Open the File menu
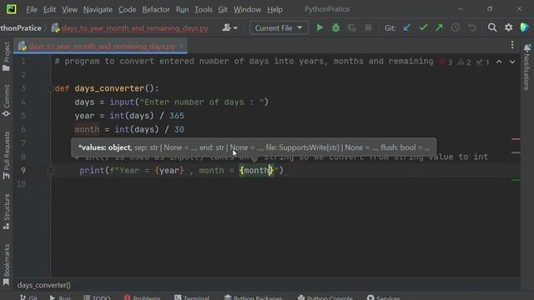The height and width of the screenshot is (300, 534). pyautogui.click(x=32, y=9)
